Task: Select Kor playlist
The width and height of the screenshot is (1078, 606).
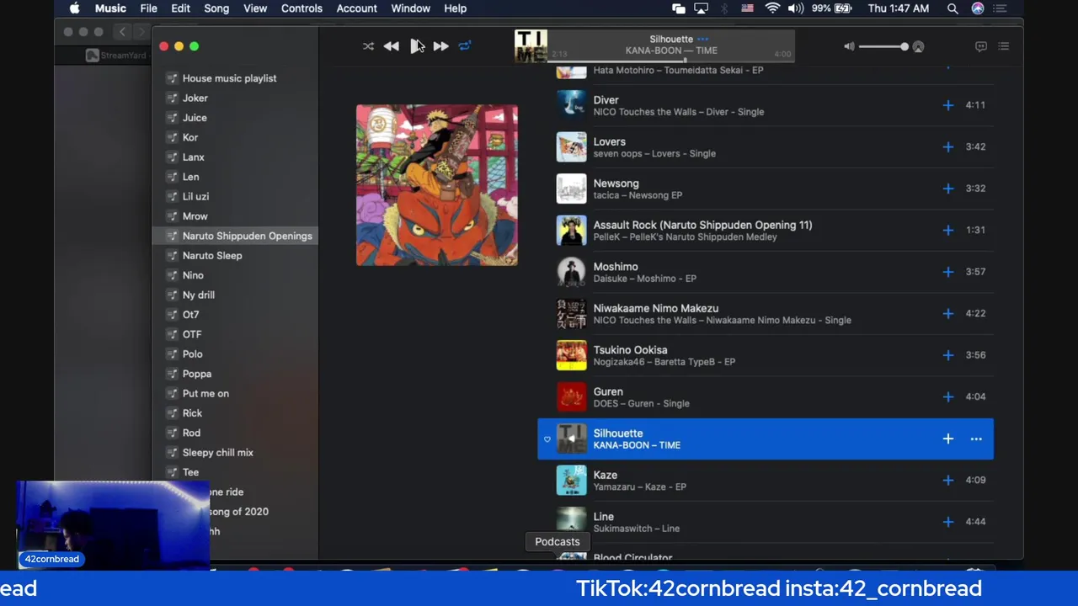Action: 190,137
